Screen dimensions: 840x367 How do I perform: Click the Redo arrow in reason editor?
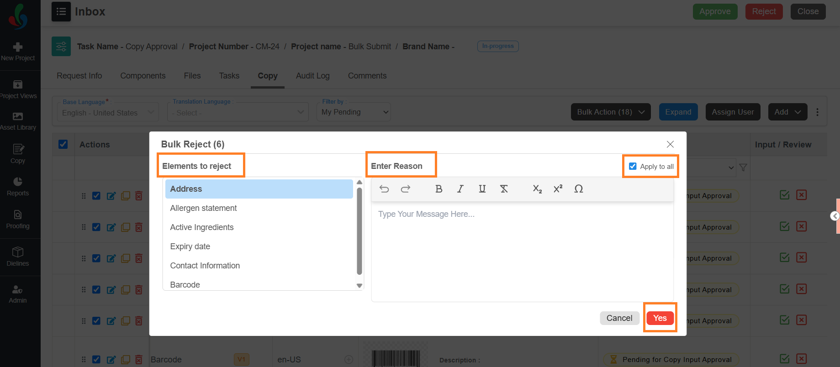coord(406,189)
